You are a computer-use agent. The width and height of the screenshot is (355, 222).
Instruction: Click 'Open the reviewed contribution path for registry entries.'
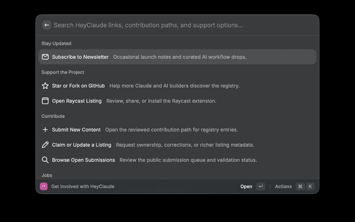(x=171, y=129)
